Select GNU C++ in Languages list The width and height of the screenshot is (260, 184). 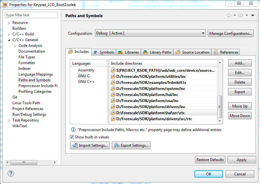[86, 82]
